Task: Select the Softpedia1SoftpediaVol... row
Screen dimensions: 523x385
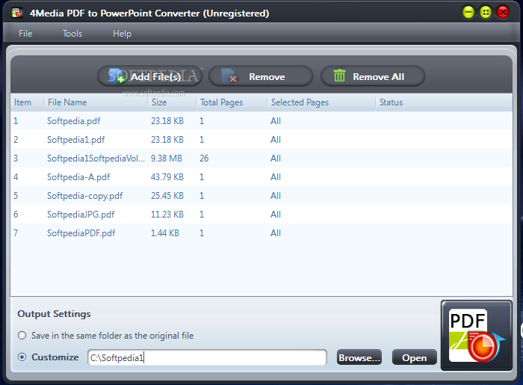Action: click(x=261, y=158)
